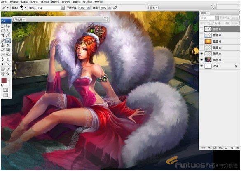Screen dimensions: 241x171
Task: Select the Eraser tool
Action: (x=3, y=50)
